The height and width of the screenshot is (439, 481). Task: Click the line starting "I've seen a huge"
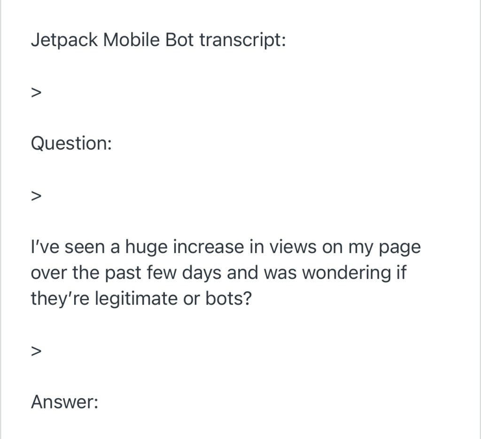point(225,247)
